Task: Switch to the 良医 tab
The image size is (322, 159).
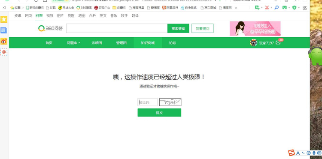Action: click(x=71, y=15)
